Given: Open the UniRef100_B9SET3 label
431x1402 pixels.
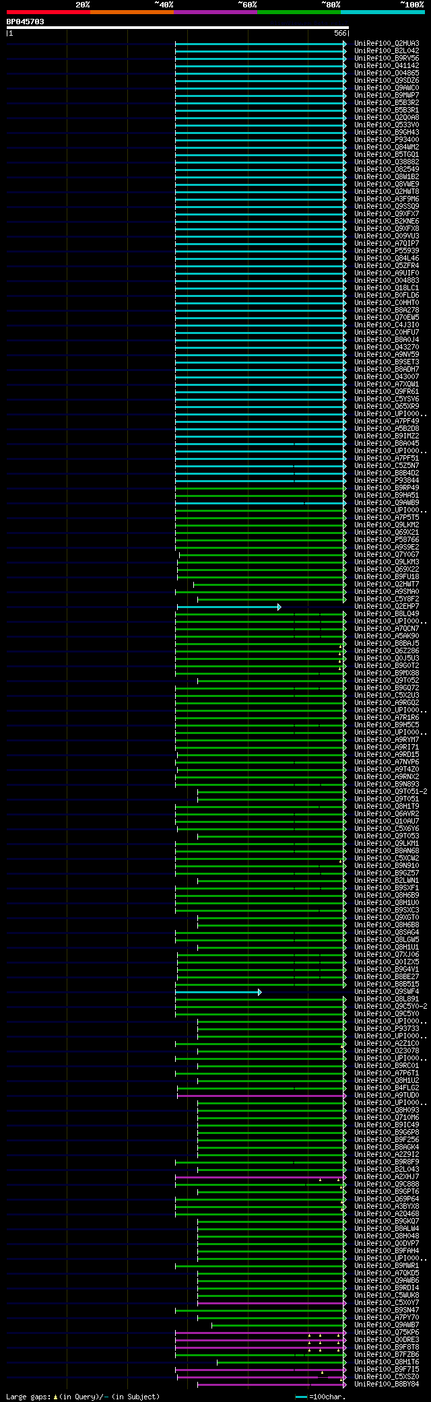Looking at the screenshot, I should (x=387, y=362).
